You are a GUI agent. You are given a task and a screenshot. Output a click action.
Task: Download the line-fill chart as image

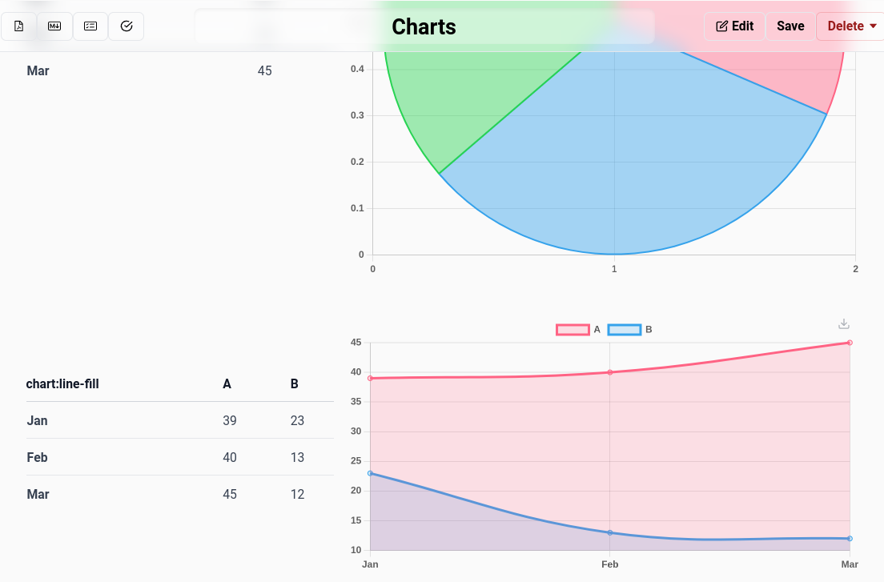point(843,323)
